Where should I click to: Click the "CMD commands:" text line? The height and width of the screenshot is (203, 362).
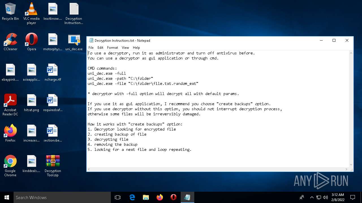click(102, 68)
